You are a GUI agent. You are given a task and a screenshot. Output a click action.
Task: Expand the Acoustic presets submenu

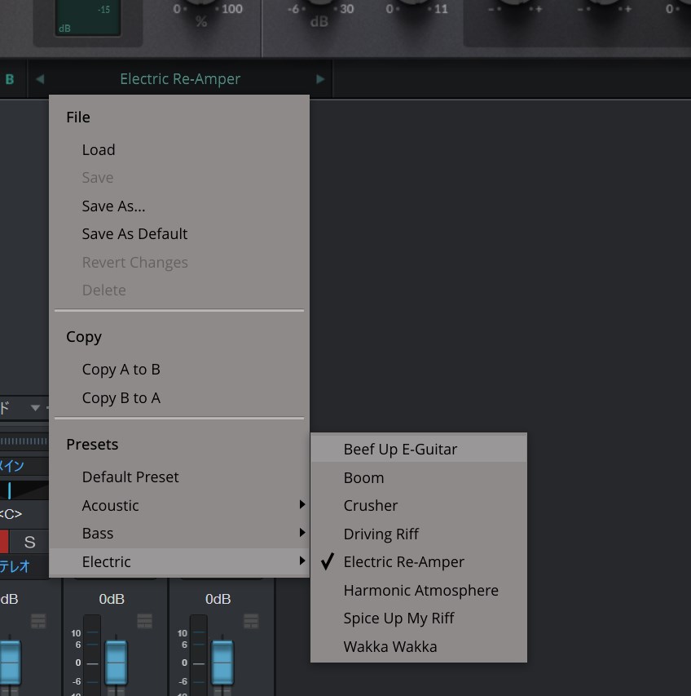[x=110, y=506]
